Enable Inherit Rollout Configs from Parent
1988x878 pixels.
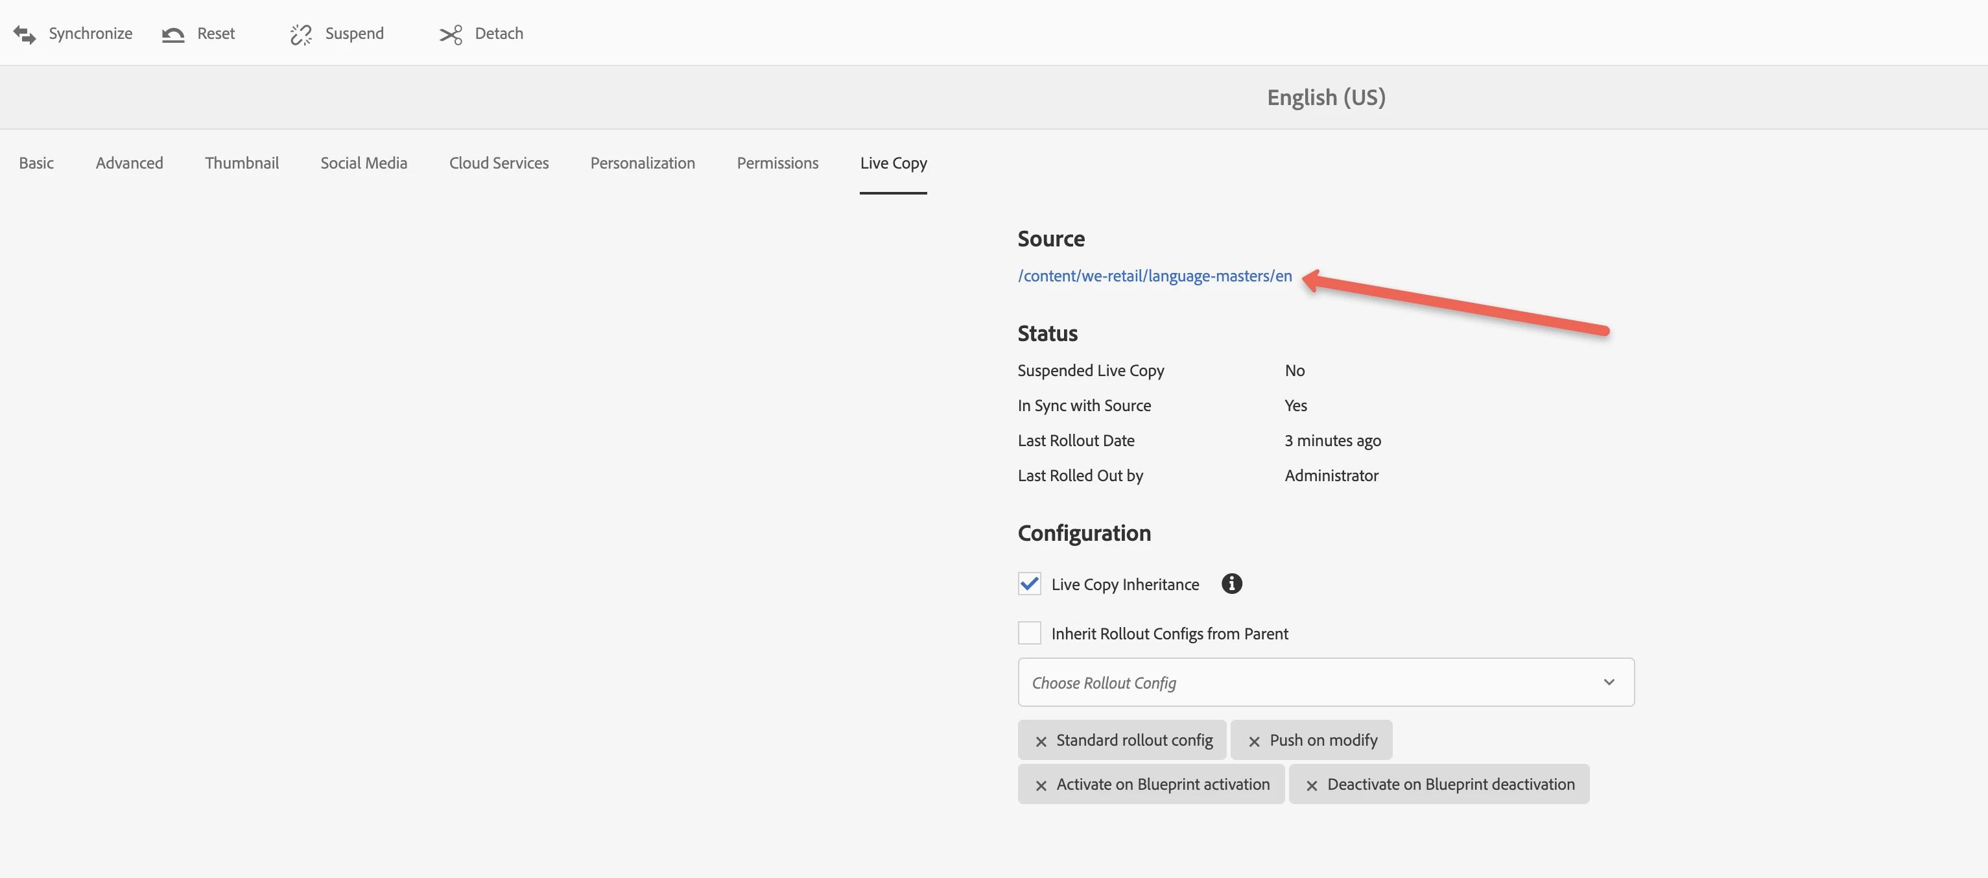[x=1030, y=634]
